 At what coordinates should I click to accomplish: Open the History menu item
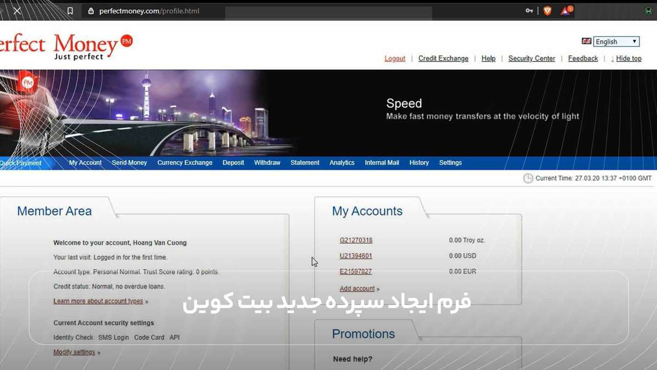click(419, 163)
